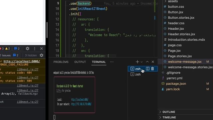Open the http://localhost:6006/ link in the console
The image size is (213, 120).
click(x=22, y=61)
